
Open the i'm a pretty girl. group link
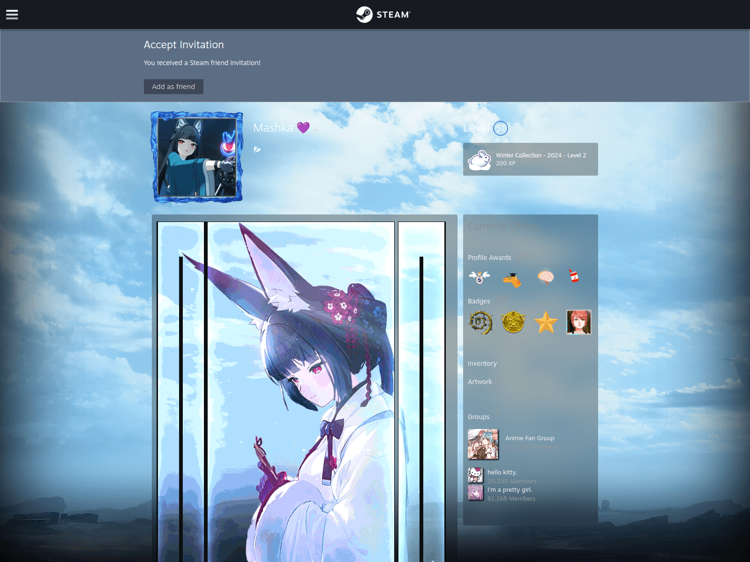[510, 490]
